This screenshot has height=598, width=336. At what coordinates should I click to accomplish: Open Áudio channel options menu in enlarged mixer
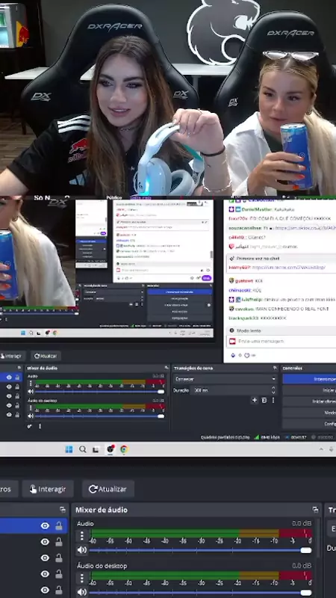(x=81, y=536)
